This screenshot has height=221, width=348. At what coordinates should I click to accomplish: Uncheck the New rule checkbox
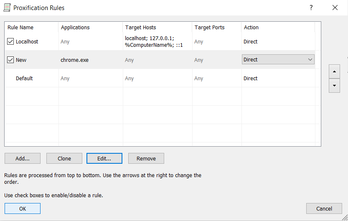pyautogui.click(x=10, y=60)
